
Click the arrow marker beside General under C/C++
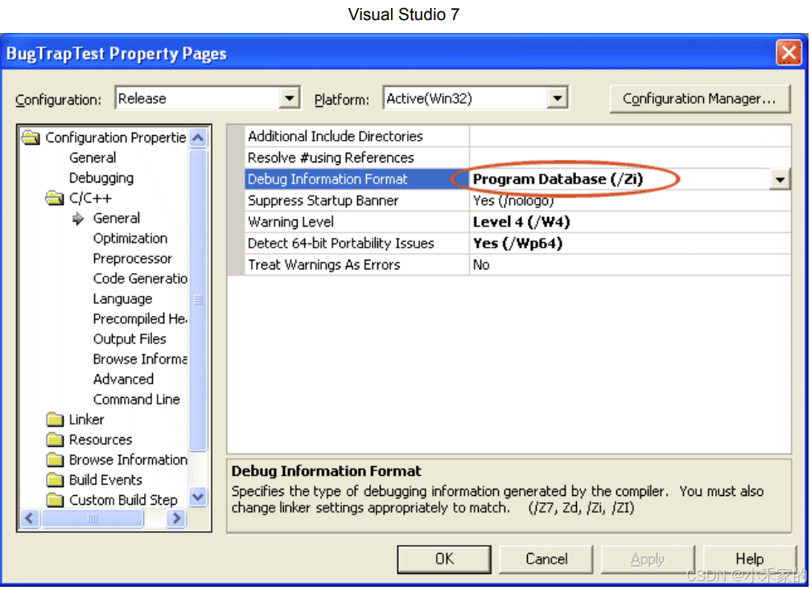(78, 219)
